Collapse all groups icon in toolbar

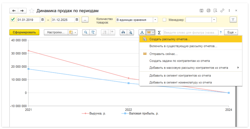point(105,32)
